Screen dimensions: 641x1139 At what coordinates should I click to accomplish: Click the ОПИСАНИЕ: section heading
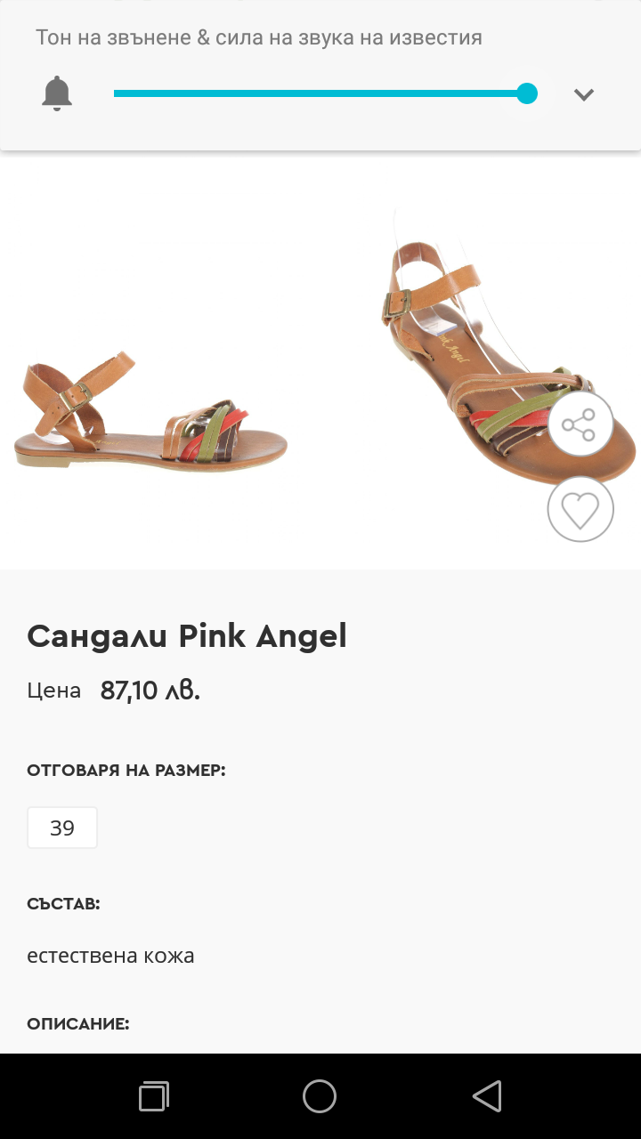pyautogui.click(x=78, y=1024)
